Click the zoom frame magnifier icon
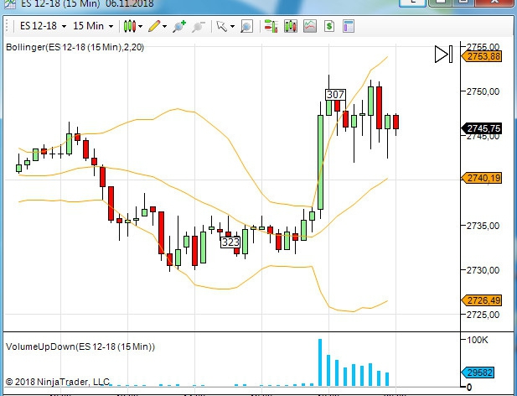 pos(246,26)
